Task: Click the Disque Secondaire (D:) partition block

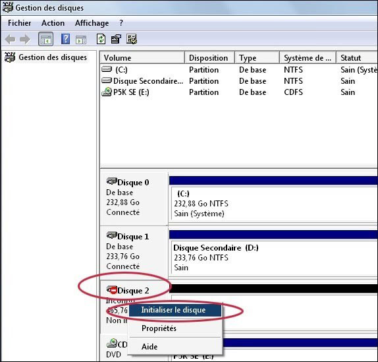Action: pos(275,258)
